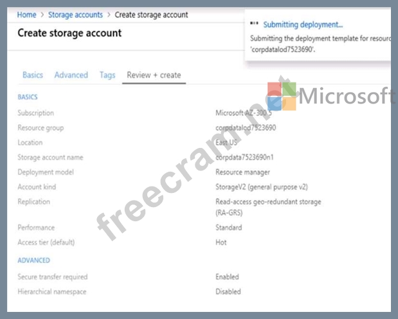Click the Resource group label

tap(41, 128)
